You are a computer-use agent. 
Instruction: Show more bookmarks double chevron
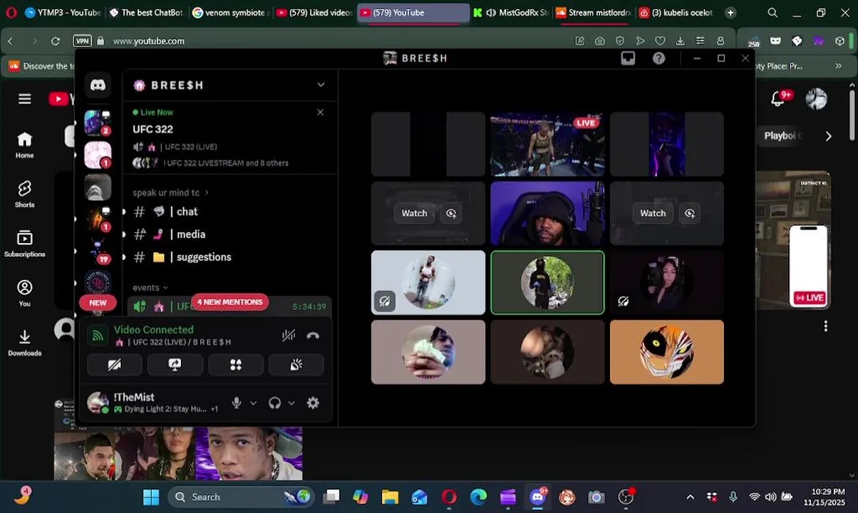839,66
